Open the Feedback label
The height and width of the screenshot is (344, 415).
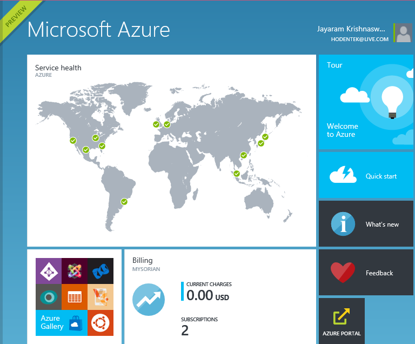[379, 273]
